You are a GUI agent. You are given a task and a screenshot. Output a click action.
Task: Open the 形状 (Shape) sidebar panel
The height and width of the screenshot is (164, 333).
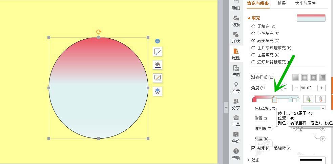coord(236,38)
